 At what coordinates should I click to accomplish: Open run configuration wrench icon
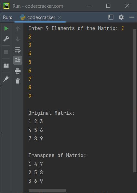tap(6, 39)
